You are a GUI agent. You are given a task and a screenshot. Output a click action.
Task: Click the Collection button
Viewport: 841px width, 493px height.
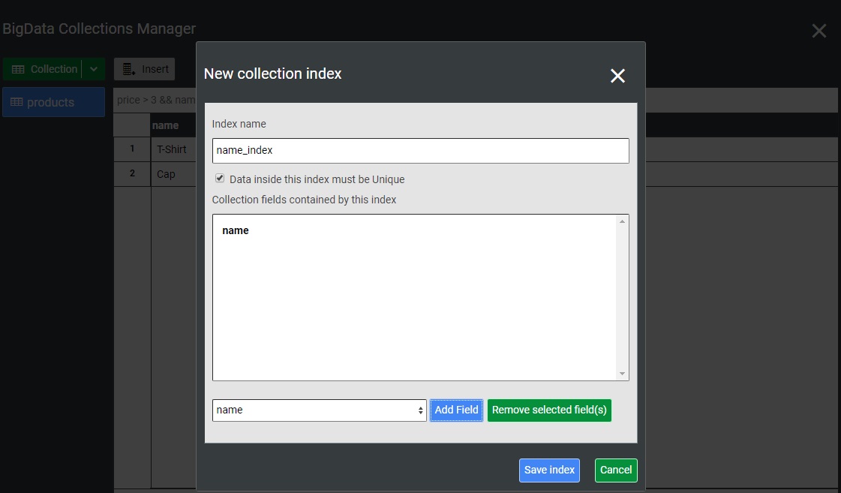[44, 69]
